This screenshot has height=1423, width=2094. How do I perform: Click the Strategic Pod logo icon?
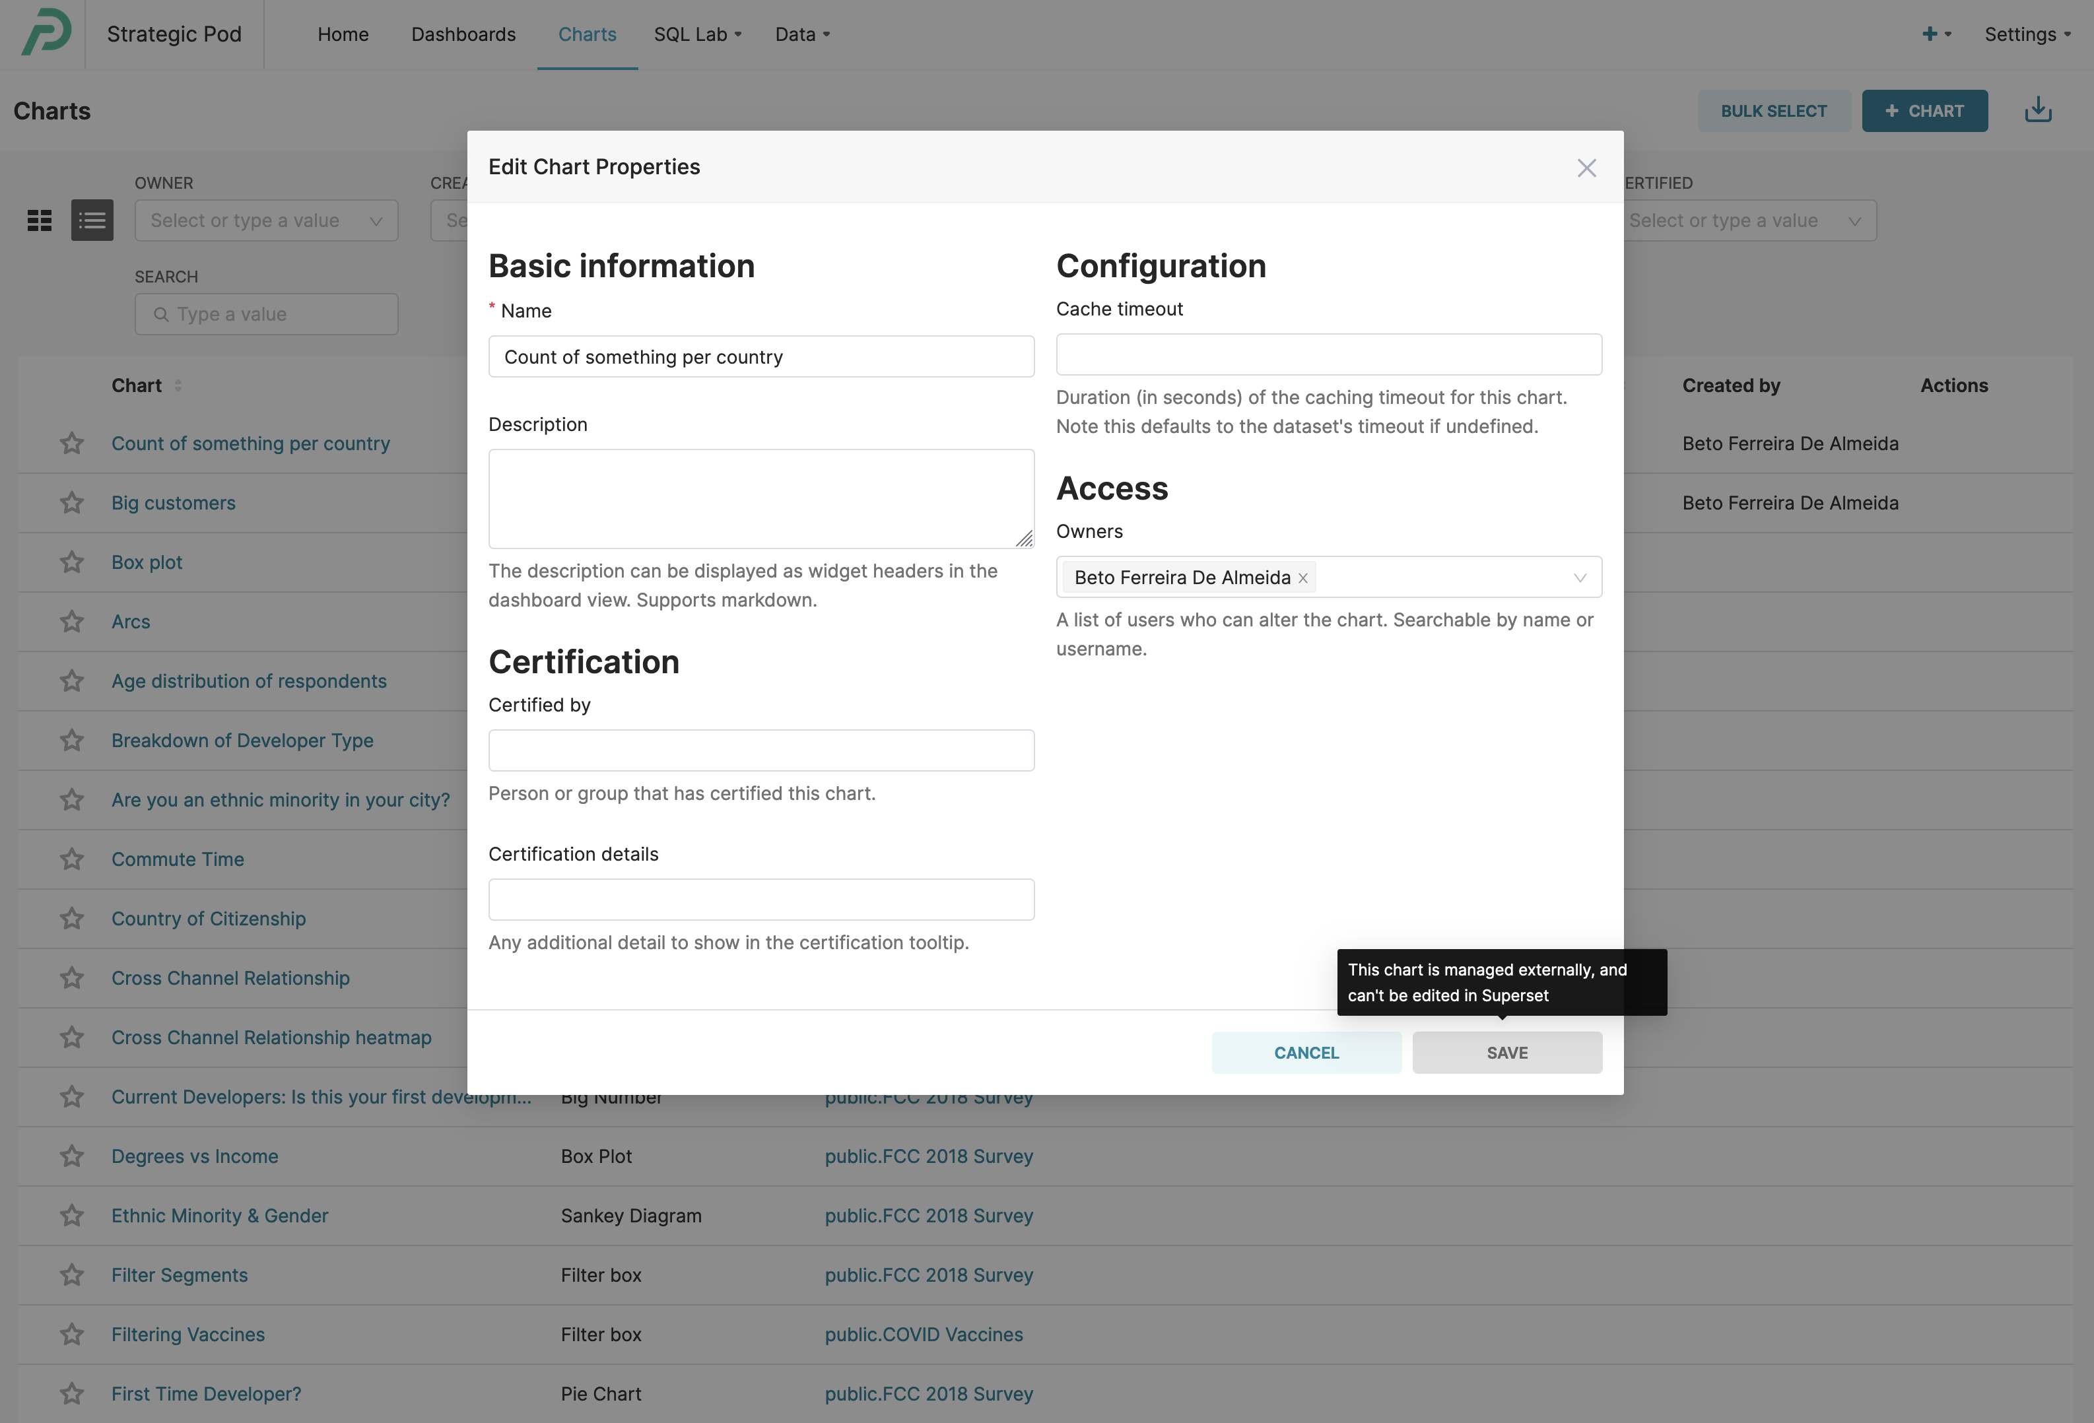click(46, 33)
